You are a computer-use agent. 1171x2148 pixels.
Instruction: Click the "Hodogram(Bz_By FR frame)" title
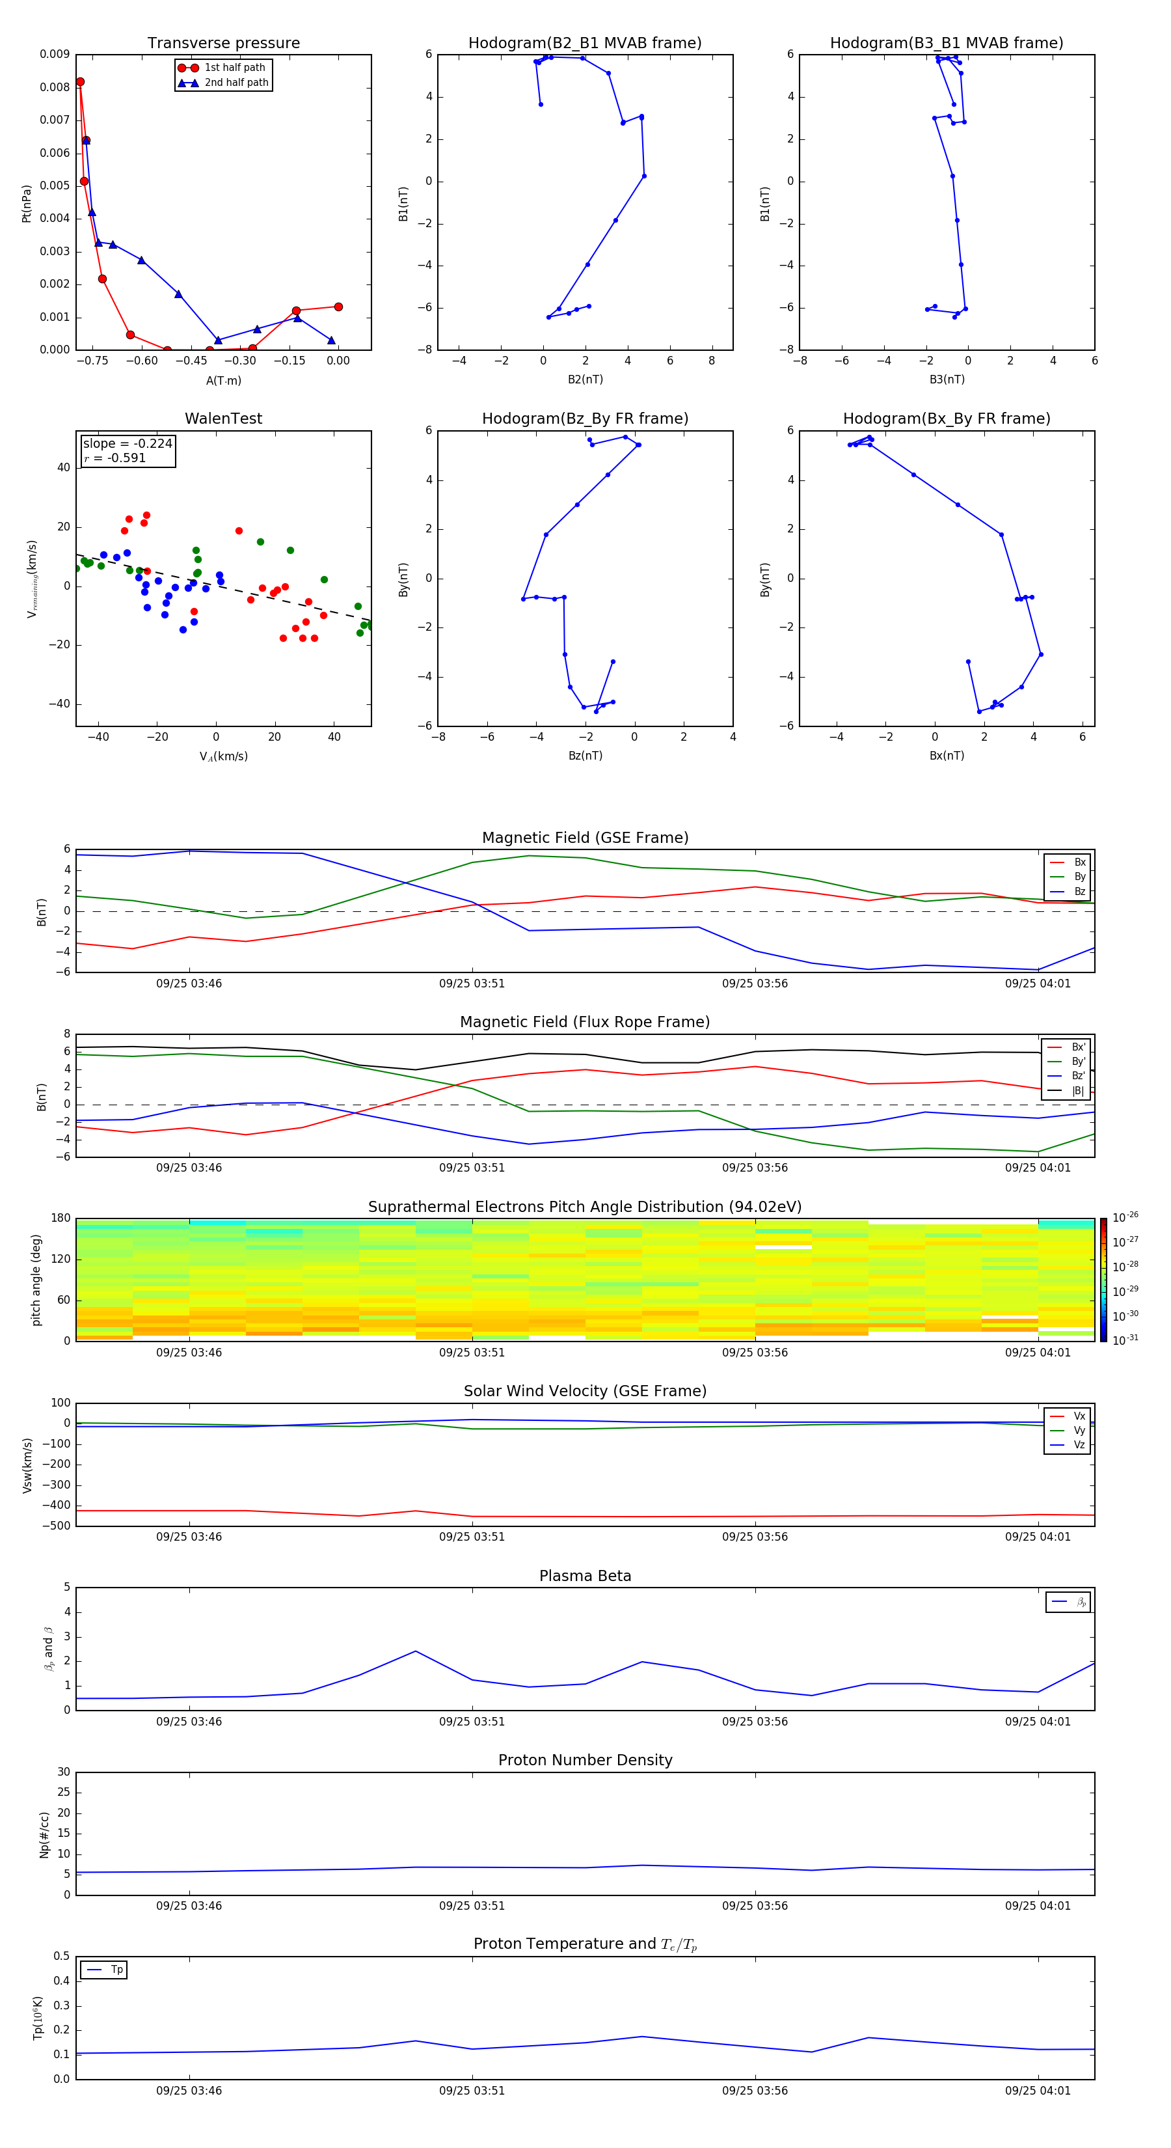pyautogui.click(x=585, y=419)
